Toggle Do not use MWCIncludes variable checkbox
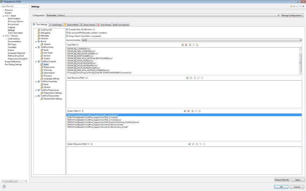 coord(67,33)
